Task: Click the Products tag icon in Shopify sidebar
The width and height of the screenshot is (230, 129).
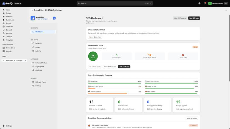Action: coord(4,17)
